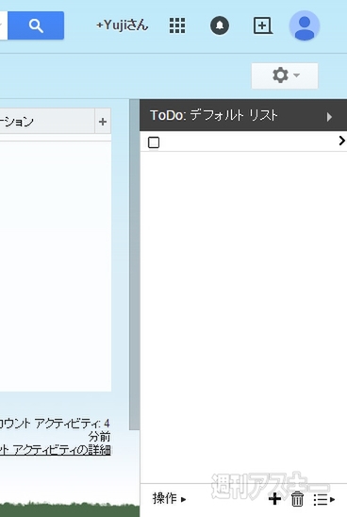Delete task with the trash icon
Image resolution: width=347 pixels, height=517 pixels.
(297, 499)
